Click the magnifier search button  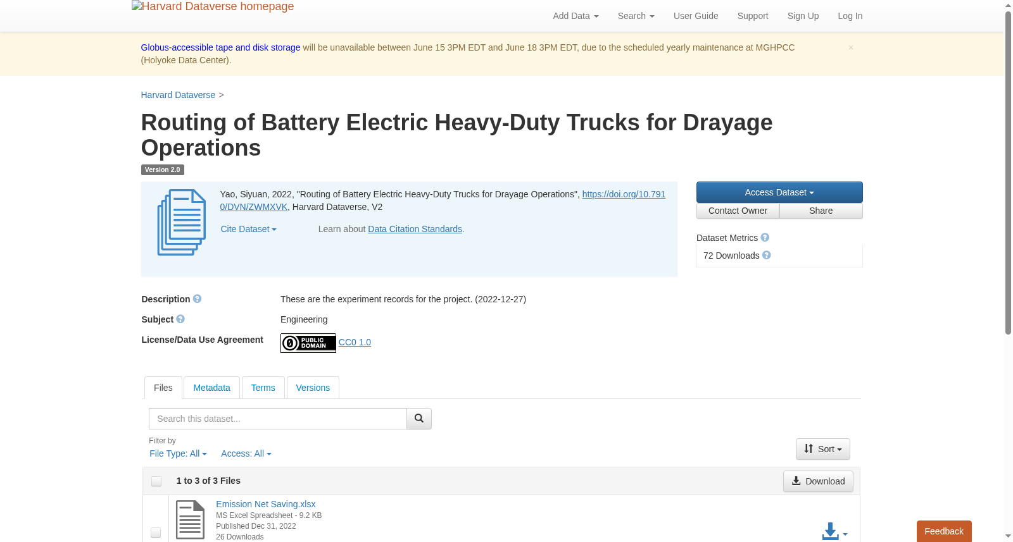(x=419, y=419)
